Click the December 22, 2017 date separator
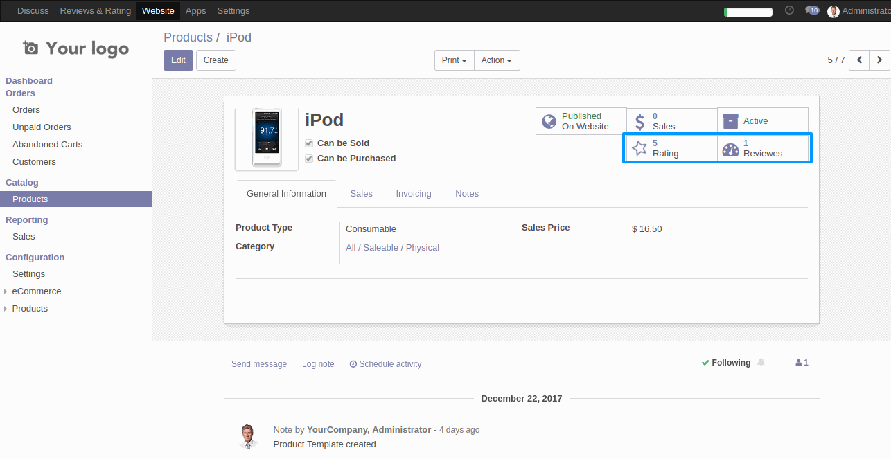The width and height of the screenshot is (891, 459). coord(522,399)
